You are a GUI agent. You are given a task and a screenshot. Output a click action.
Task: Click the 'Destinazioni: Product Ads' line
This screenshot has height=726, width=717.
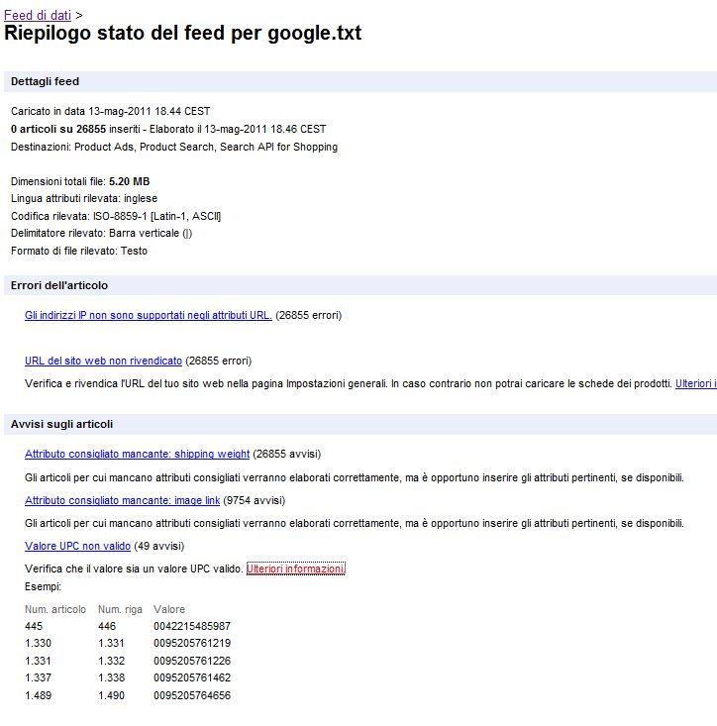[x=174, y=147]
